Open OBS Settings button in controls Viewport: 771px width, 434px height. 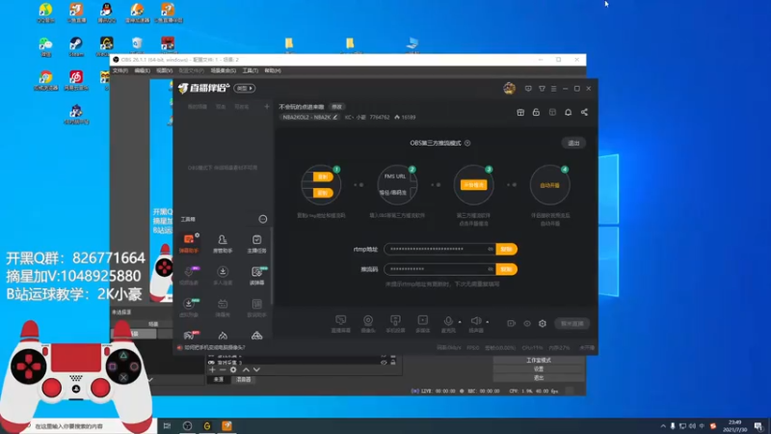(x=539, y=369)
